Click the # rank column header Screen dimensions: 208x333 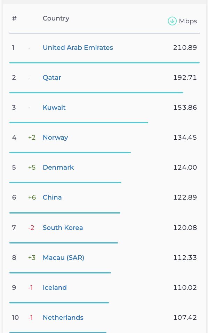(x=14, y=18)
